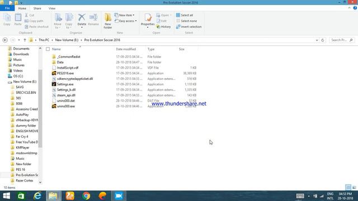The height and width of the screenshot is (201, 358).
Task: Click Cut in Clipboard group
Action: pos(30,15)
